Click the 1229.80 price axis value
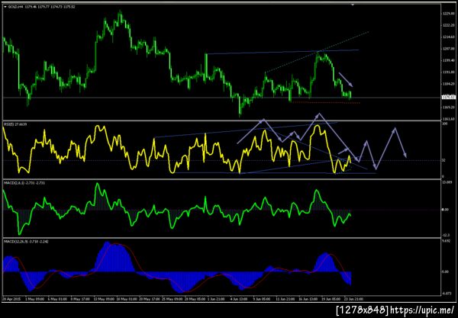 click(448, 13)
